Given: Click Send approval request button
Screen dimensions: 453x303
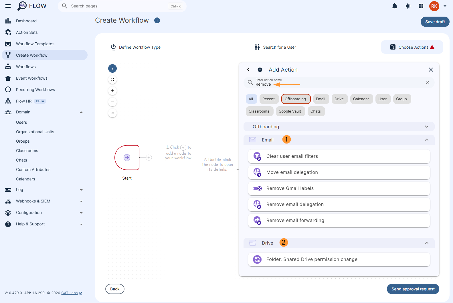Looking at the screenshot, I should click(x=413, y=289).
